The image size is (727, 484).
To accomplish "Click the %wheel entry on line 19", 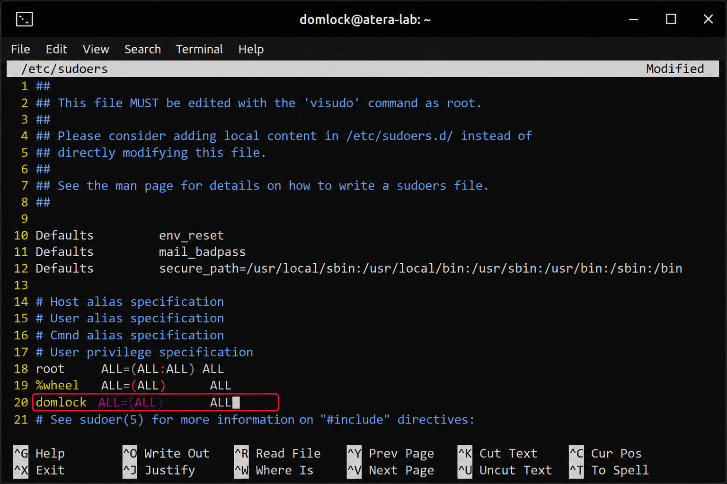I will pos(57,386).
